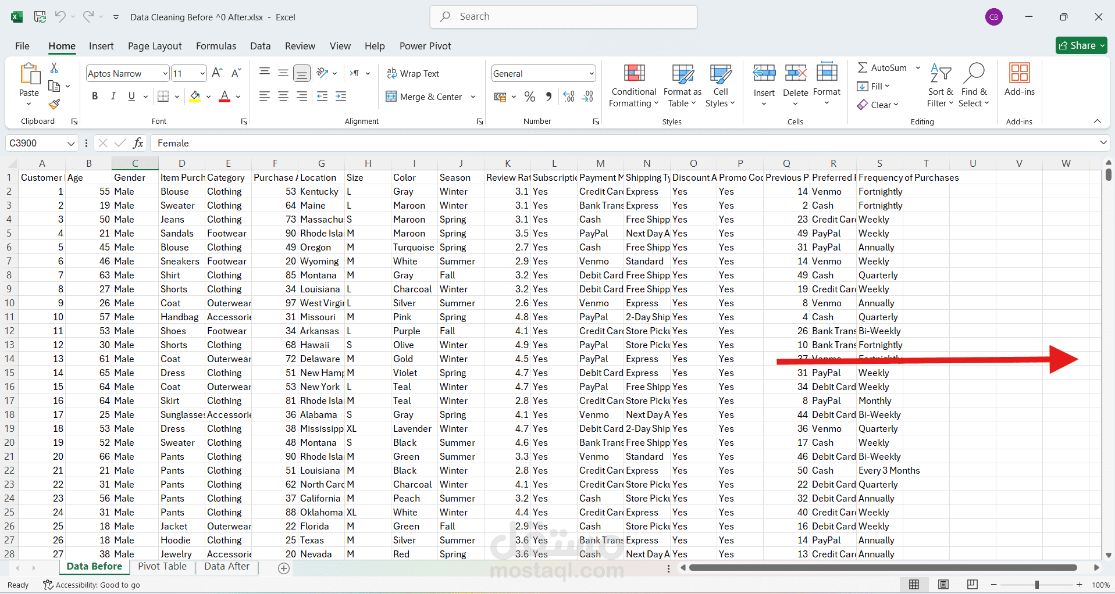Viewport: 1115px width, 594px height.
Task: Click the Paste clipboard icon
Action: click(x=29, y=74)
